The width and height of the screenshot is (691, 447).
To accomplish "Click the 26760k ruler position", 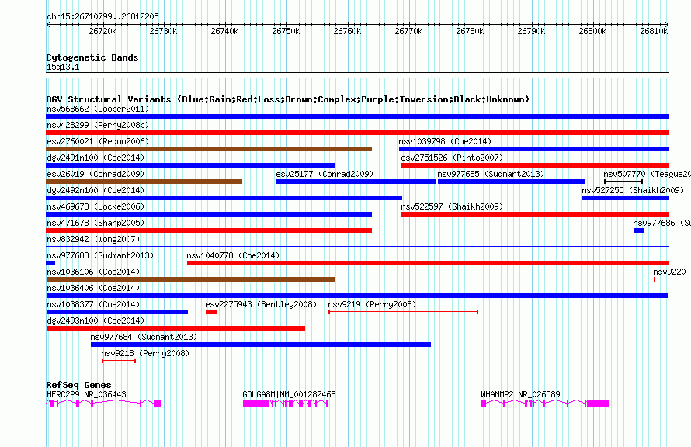I will pyautogui.click(x=347, y=31).
